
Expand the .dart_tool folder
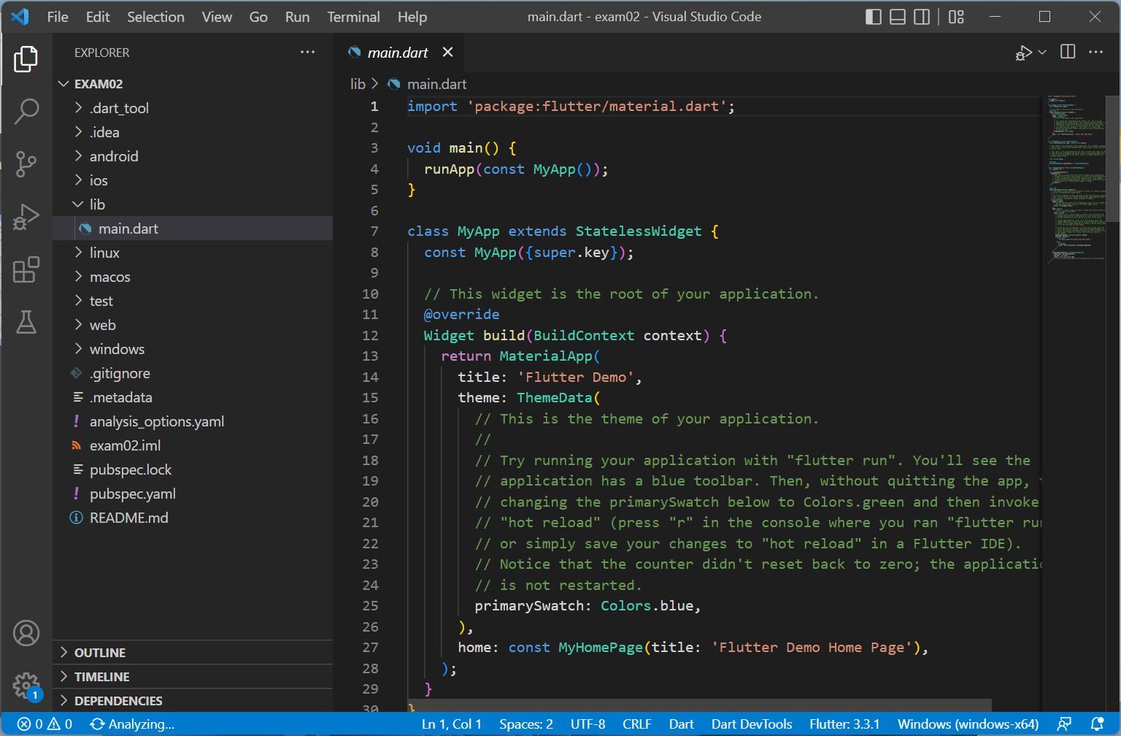tap(193, 108)
